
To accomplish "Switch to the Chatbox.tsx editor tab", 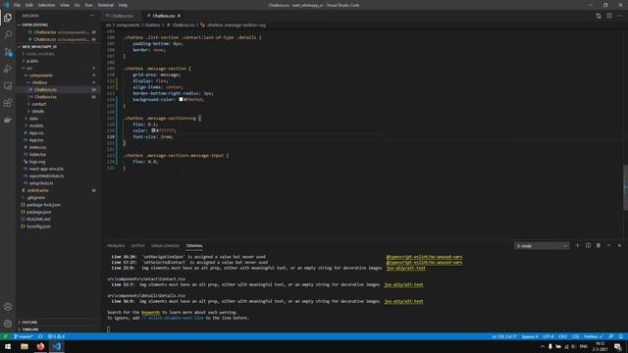I will (x=122, y=16).
